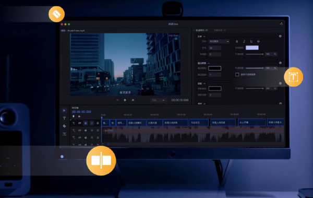The image size is (313, 198).
Task: Open the light purple font color swatch
Action: pyautogui.click(x=252, y=48)
